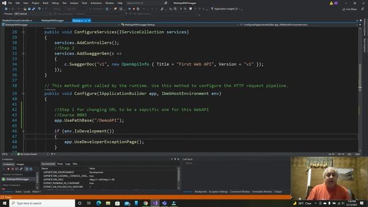Screen dimensions: 368x207
Task: Close the Startup.cs tab
Action: click(x=89, y=21)
